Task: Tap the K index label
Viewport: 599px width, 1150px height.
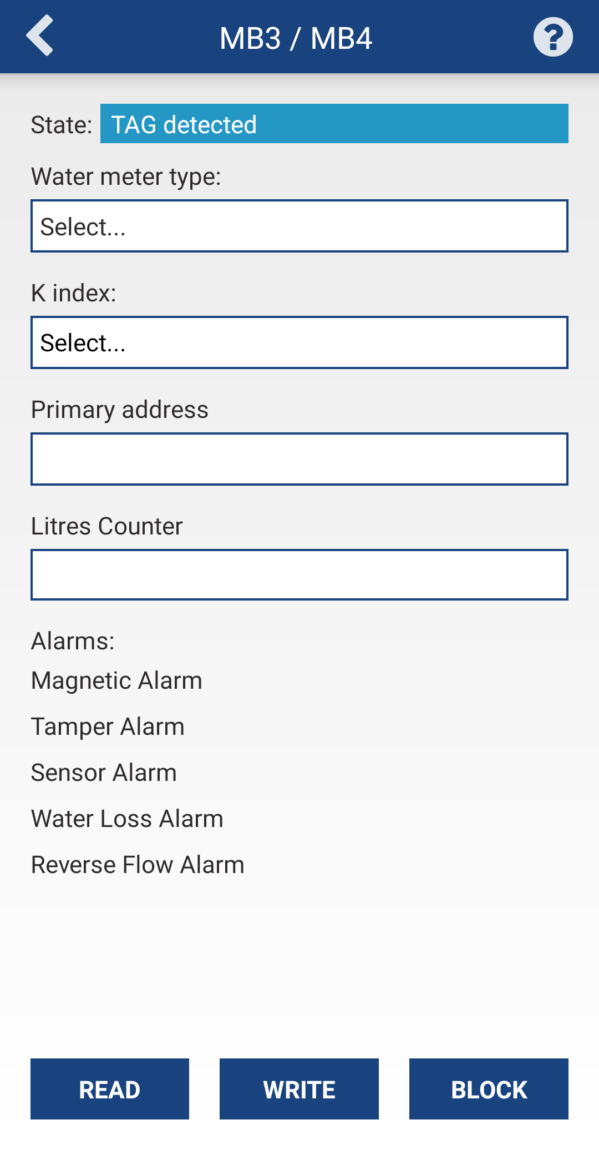Action: [73, 293]
